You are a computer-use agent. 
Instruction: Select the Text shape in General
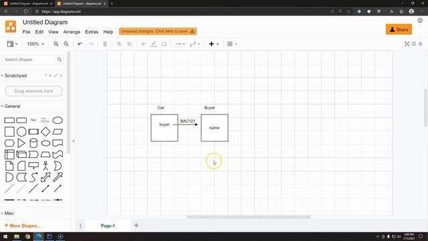[33, 120]
